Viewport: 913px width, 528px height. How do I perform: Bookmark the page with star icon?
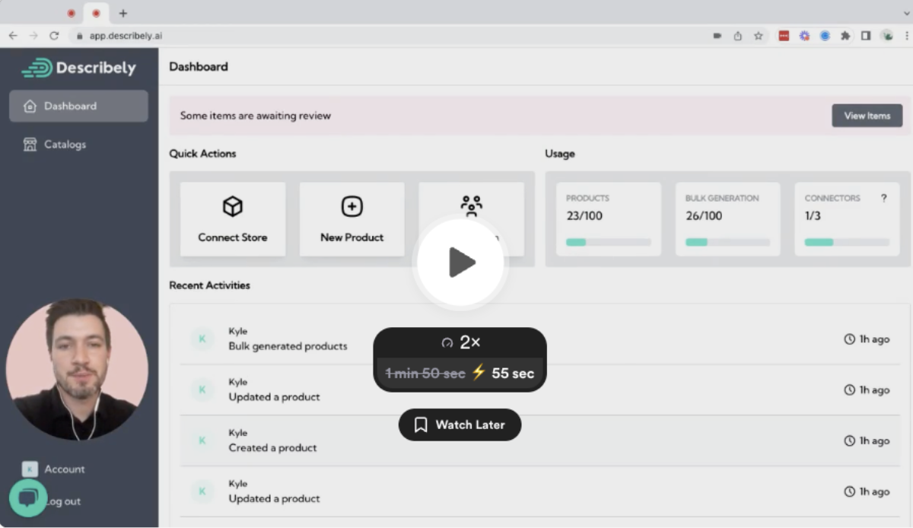759,36
